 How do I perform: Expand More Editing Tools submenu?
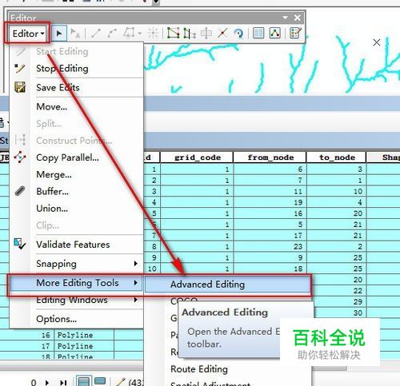point(76,283)
